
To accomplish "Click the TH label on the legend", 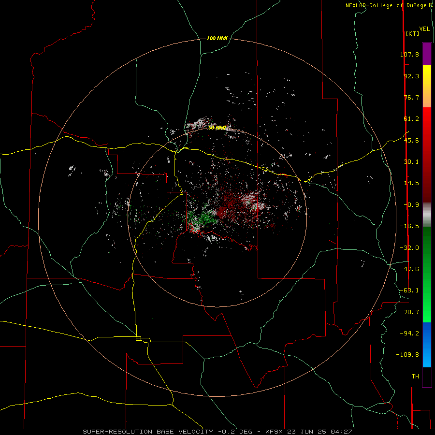I will pyautogui.click(x=415, y=377).
